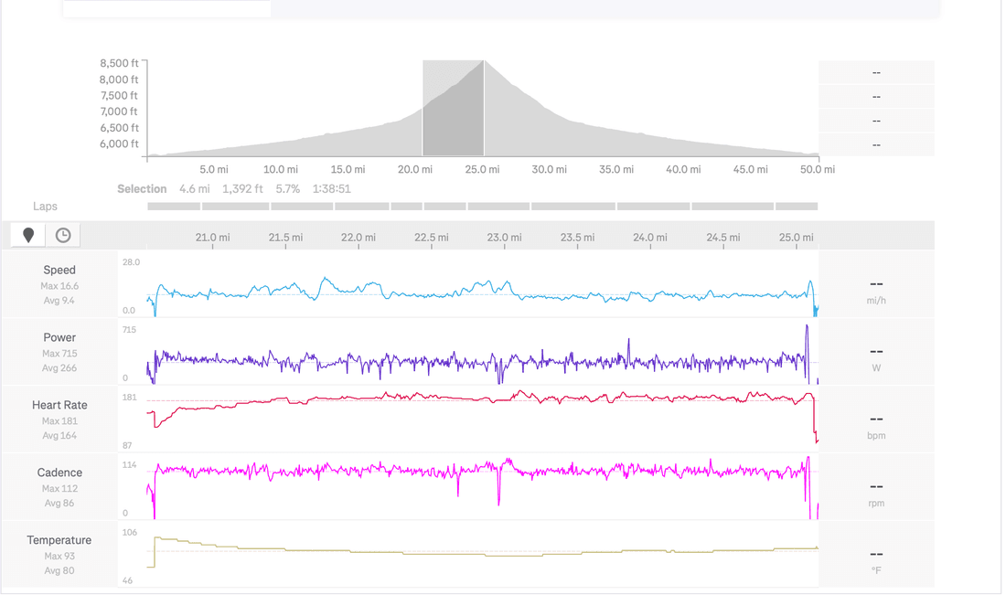This screenshot has width=1006, height=595.
Task: Click the Power chart label
Action: pyautogui.click(x=59, y=337)
